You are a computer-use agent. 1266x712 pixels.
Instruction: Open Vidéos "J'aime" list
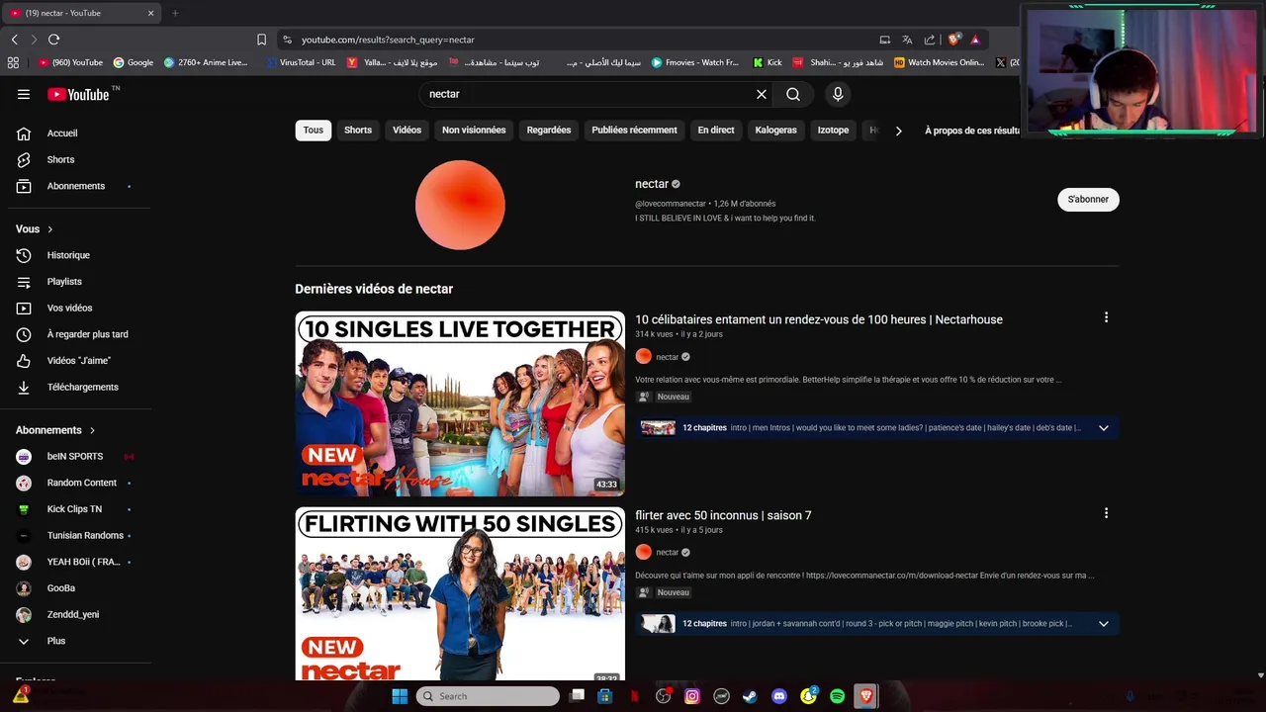[x=79, y=361]
